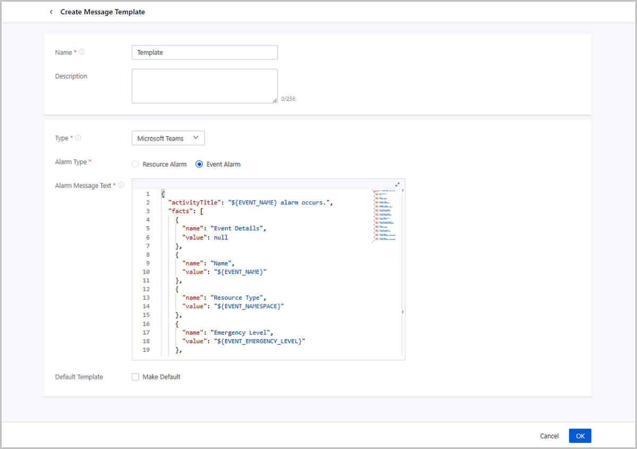The image size is (637, 449).
Task: Click the "${EVENT_NAME}" value on line 10
Action: point(240,271)
